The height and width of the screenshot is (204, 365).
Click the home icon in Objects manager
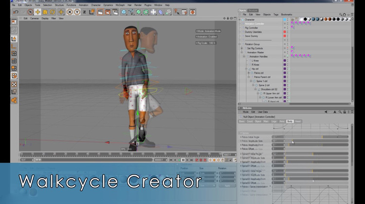(344, 15)
